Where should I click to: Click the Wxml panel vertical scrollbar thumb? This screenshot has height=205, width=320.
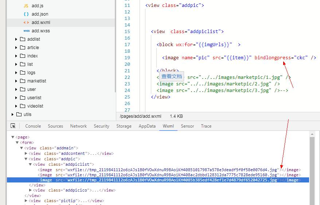coord(312,170)
